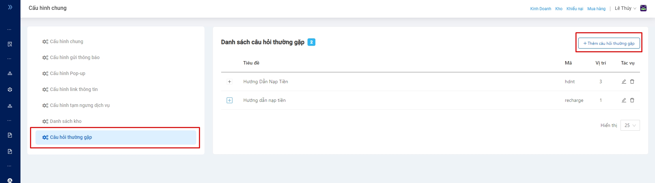Delete the FAQ with code hdnt
The width and height of the screenshot is (655, 183).
tap(632, 81)
